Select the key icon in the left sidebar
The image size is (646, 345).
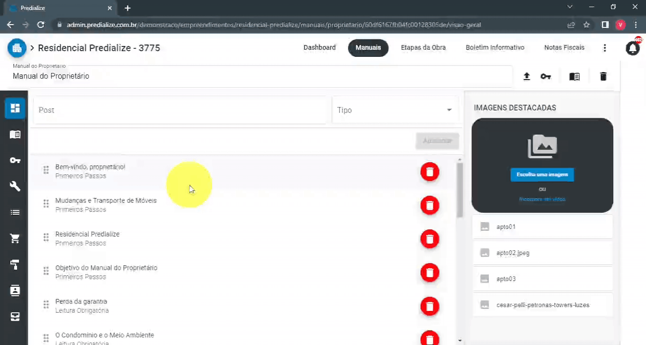[15, 160]
